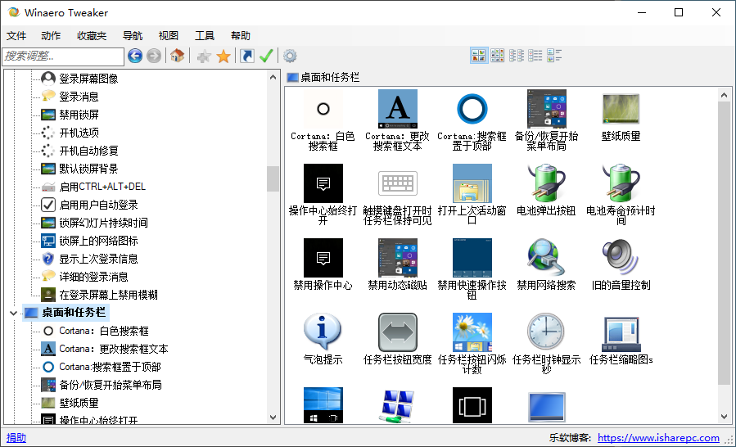736x447 pixels.
Task: Open the 任务栏按钮宽度 tile
Action: 398,339
